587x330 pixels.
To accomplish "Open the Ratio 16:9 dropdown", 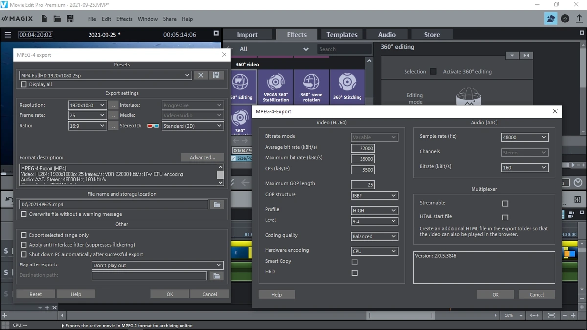I will click(87, 126).
